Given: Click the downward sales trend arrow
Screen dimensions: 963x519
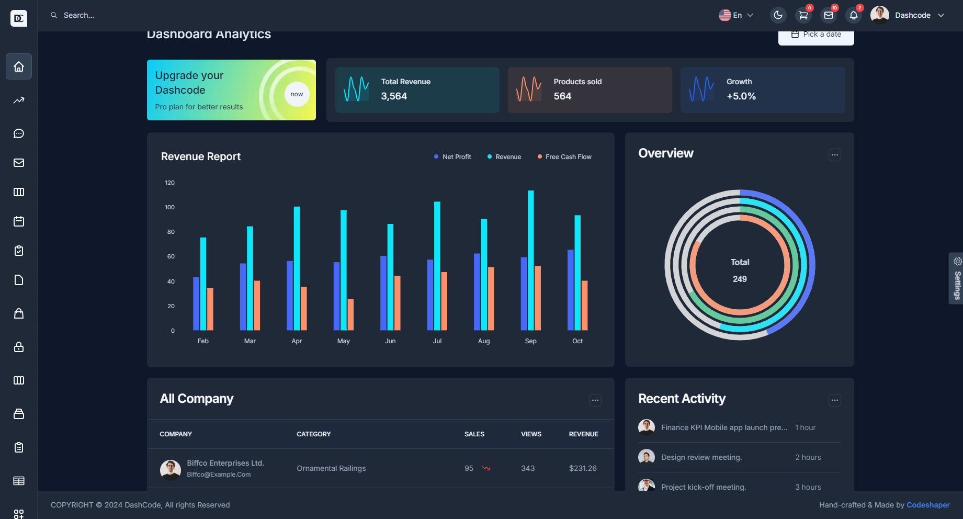Looking at the screenshot, I should click(x=486, y=468).
